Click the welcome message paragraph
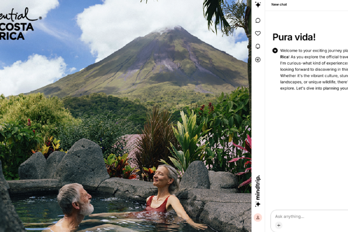The height and width of the screenshot is (232, 348). coord(314,69)
